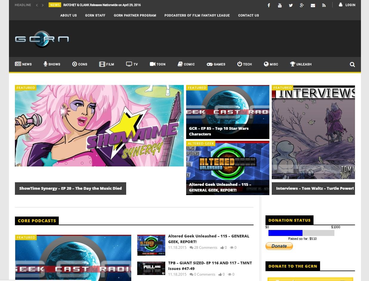The image size is (369, 281).
Task: Open GCRN PARTNER PROGRAM link
Action: point(135,16)
